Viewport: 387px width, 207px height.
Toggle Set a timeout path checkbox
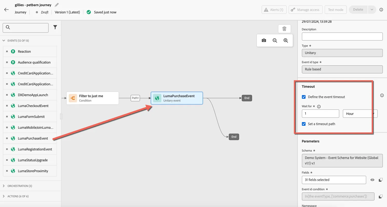coord(304,124)
